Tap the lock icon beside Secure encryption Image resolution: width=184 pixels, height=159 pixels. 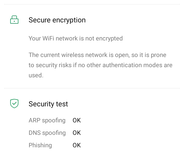pos(14,20)
